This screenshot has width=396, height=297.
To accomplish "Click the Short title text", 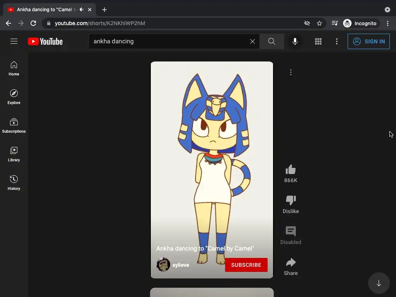I will coord(205,249).
